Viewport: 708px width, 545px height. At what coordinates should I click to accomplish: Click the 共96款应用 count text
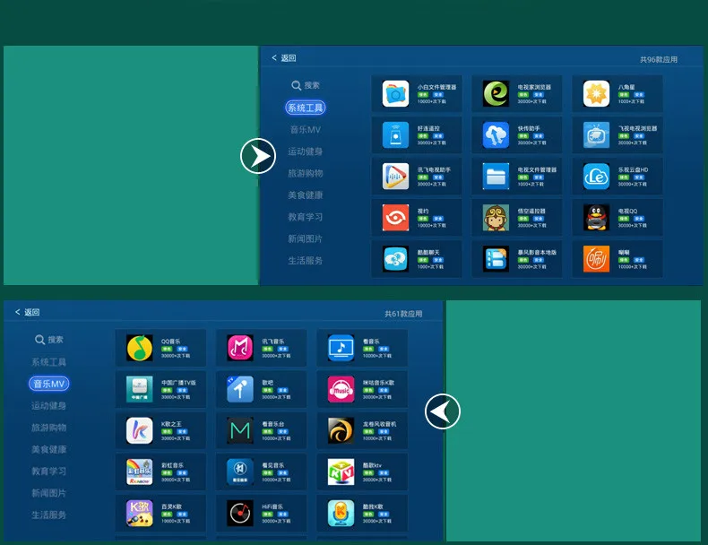point(659,59)
